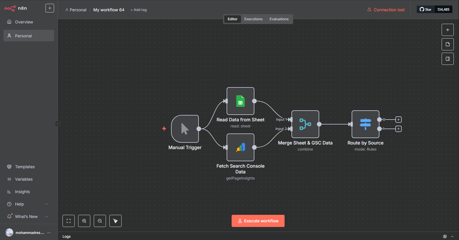Expand the Logs panel chevron

[452, 237]
